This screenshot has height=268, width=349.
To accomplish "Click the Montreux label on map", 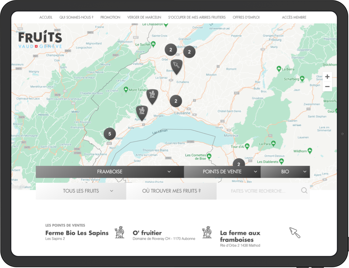I will pos(231,136).
